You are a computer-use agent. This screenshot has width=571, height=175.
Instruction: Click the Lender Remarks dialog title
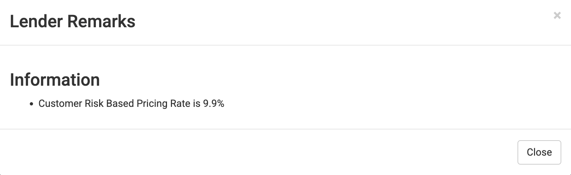pos(73,22)
